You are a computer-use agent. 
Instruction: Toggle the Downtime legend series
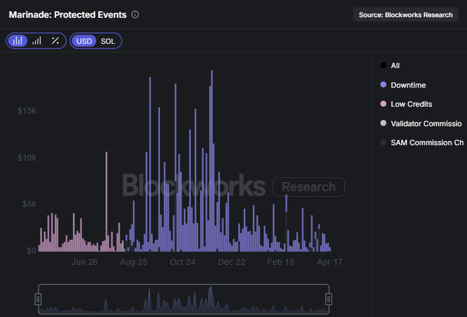pyautogui.click(x=408, y=85)
